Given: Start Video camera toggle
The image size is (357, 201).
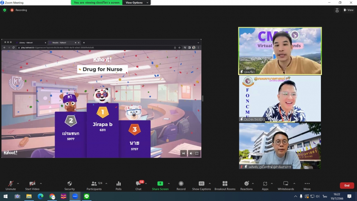Looking at the screenshot, I should (x=32, y=184).
